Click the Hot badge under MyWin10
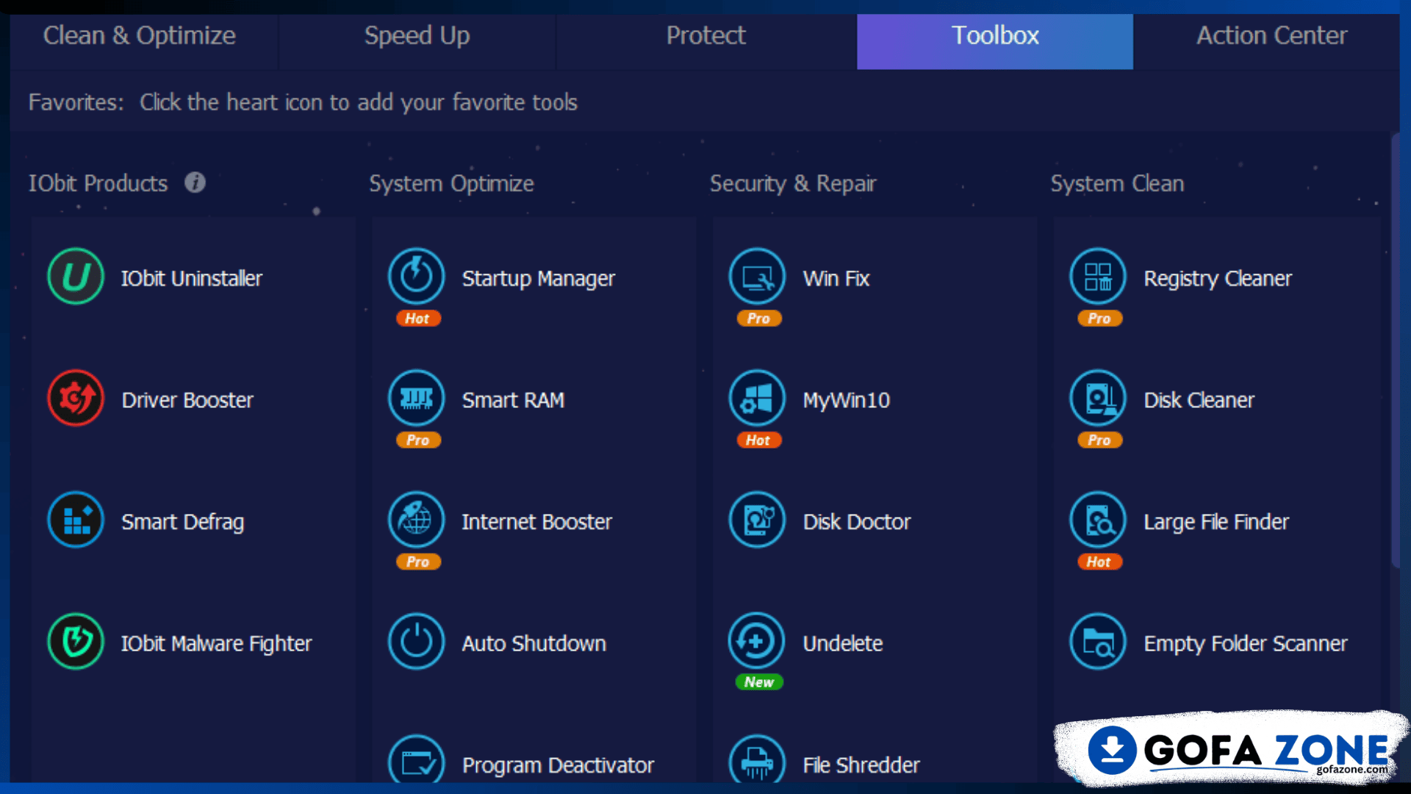Screen dimensions: 1411x794 click(758, 440)
